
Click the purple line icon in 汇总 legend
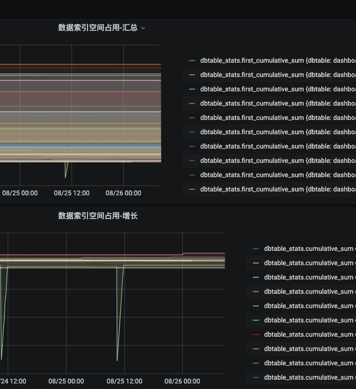[191, 161]
